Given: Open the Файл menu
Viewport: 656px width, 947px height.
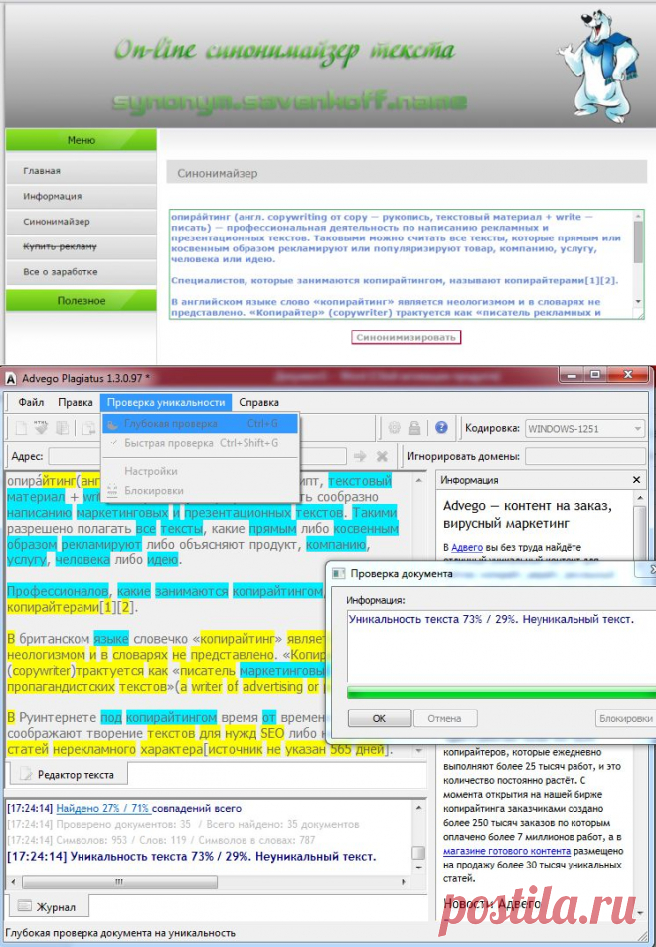Looking at the screenshot, I should tap(31, 402).
